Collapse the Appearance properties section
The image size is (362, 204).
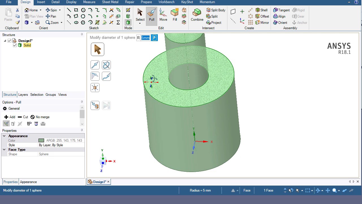click(x=4, y=136)
